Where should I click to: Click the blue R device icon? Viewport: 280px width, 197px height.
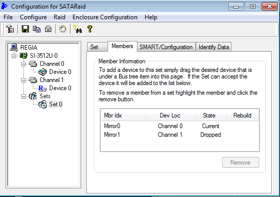[43, 88]
